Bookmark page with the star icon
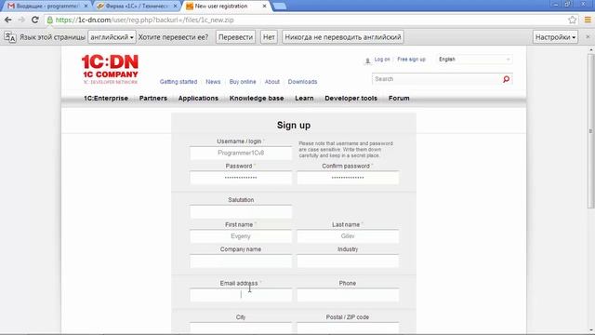The height and width of the screenshot is (335, 595). 573,20
